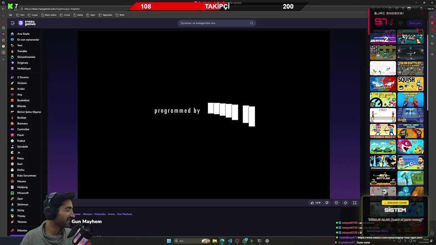This screenshot has width=436, height=245.
Task: Toggle the CrazyGames hamburger sidebar menu
Action: [12, 23]
